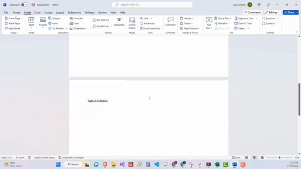
Task: Switch to the Layout tab
Action: [60, 13]
